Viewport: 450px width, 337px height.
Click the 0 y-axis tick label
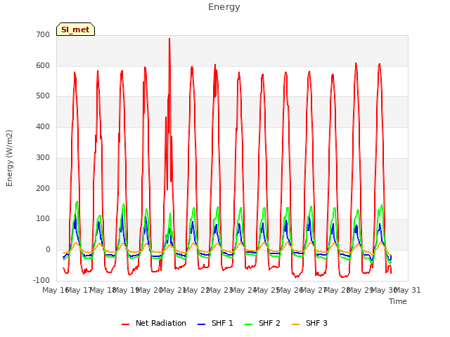click(48, 250)
